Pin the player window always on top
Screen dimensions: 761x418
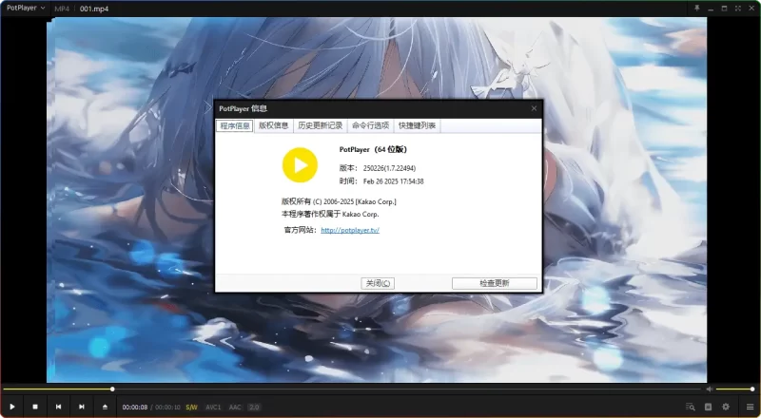pyautogui.click(x=697, y=9)
